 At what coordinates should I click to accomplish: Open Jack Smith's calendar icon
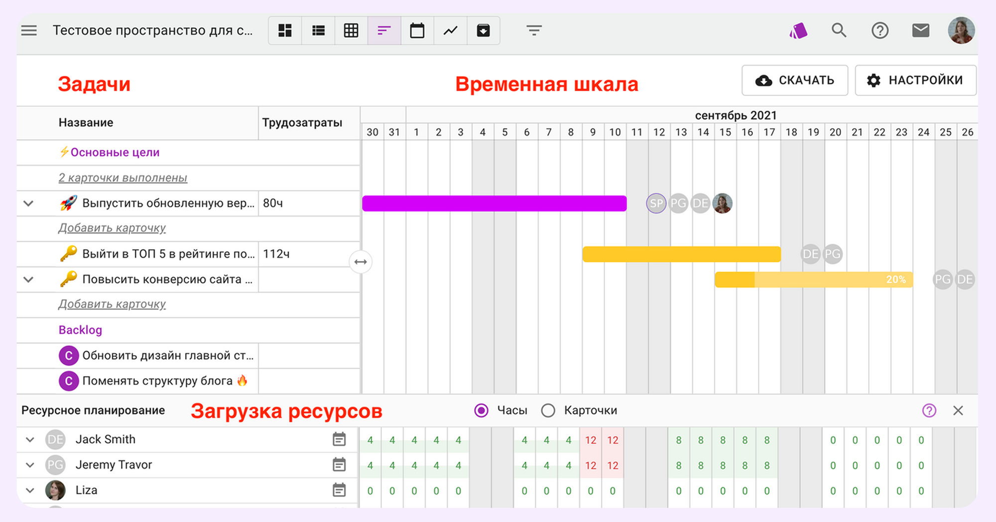(x=339, y=439)
